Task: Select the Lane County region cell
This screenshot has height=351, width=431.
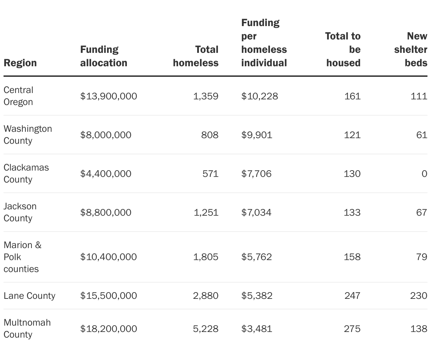Action: (29, 296)
